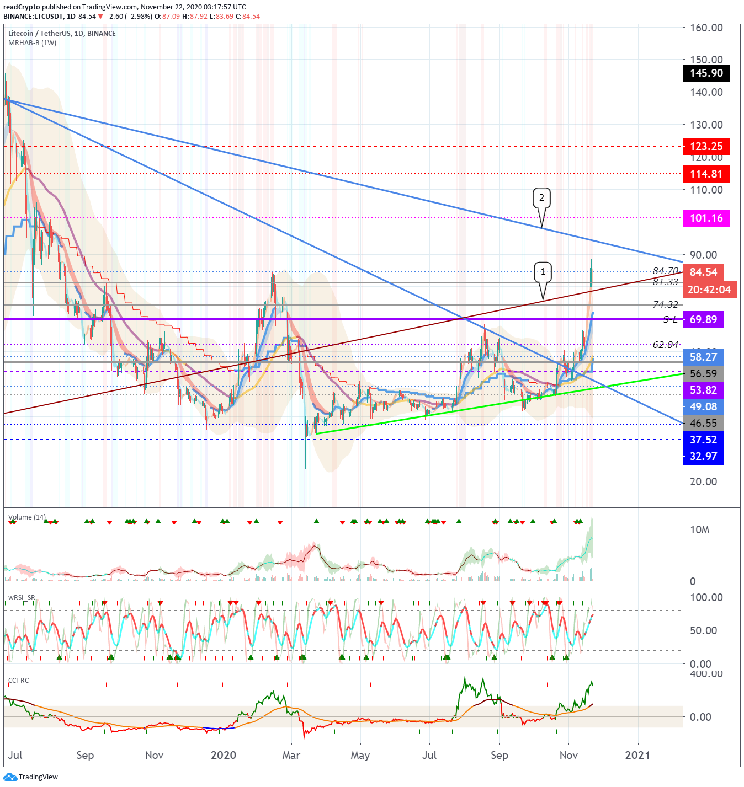Click the blue 37.52 price label
The height and width of the screenshot is (787, 744).
[703, 440]
